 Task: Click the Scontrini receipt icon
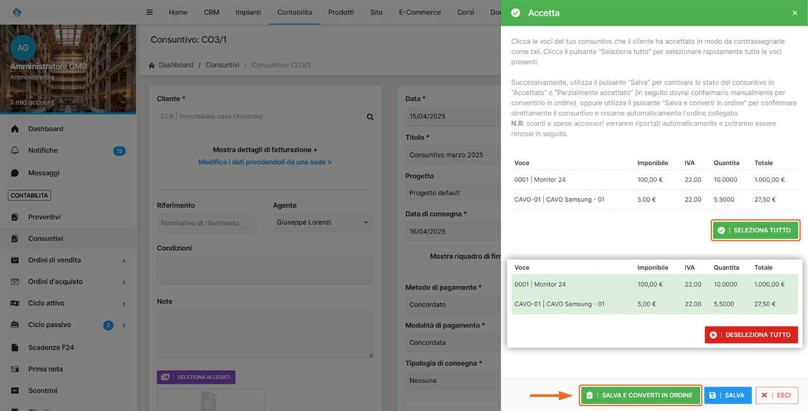(15, 391)
